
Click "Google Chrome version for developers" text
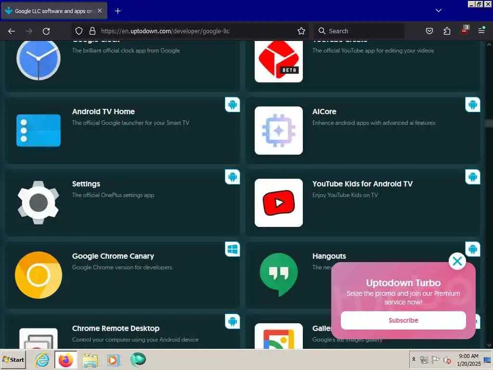pos(122,267)
